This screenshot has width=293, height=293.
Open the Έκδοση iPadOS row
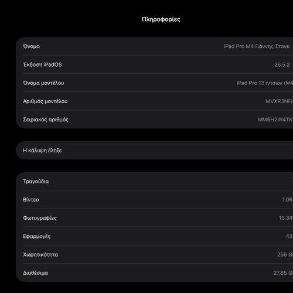coord(154,64)
